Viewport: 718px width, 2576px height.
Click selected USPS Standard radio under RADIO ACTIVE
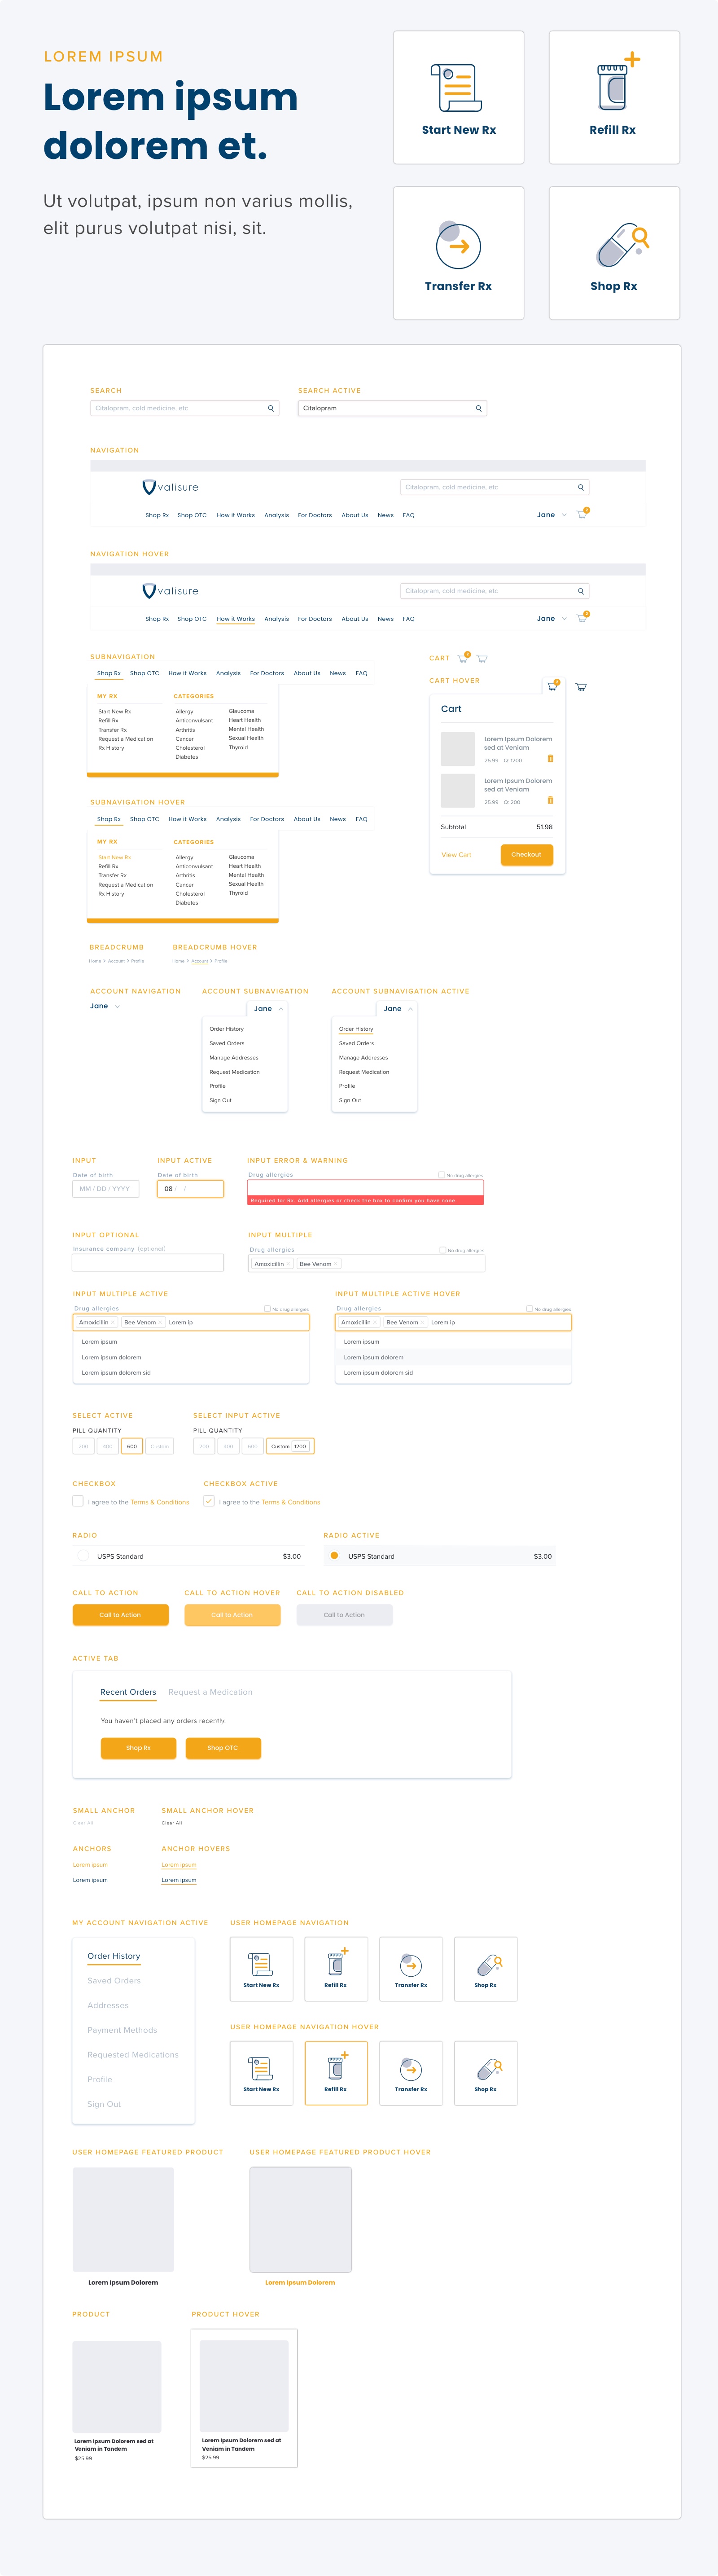(x=334, y=1555)
